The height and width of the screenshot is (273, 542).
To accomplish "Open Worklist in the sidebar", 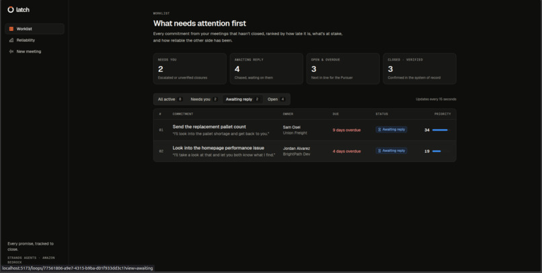I will (x=34, y=29).
